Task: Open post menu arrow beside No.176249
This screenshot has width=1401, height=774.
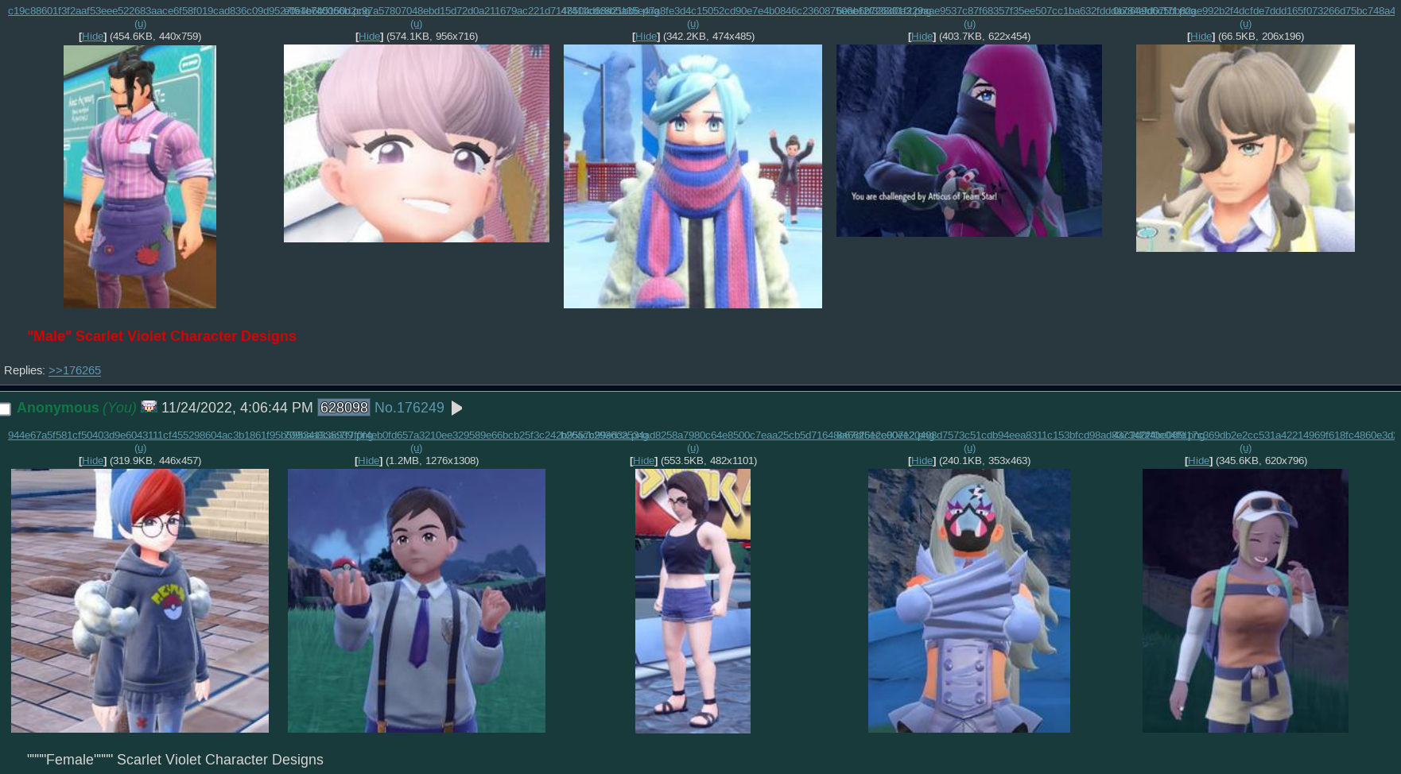Action: point(456,408)
